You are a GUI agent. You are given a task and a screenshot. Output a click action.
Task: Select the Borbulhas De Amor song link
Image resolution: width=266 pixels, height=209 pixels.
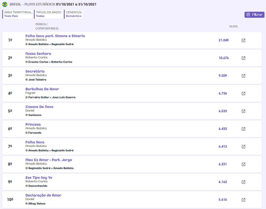coord(42,89)
